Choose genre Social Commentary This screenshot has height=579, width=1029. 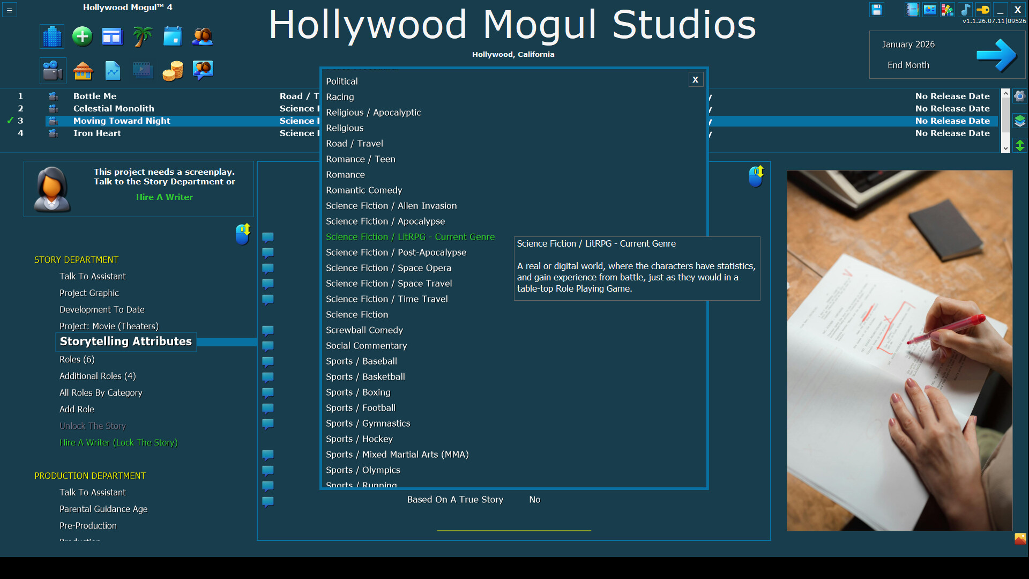pos(367,346)
